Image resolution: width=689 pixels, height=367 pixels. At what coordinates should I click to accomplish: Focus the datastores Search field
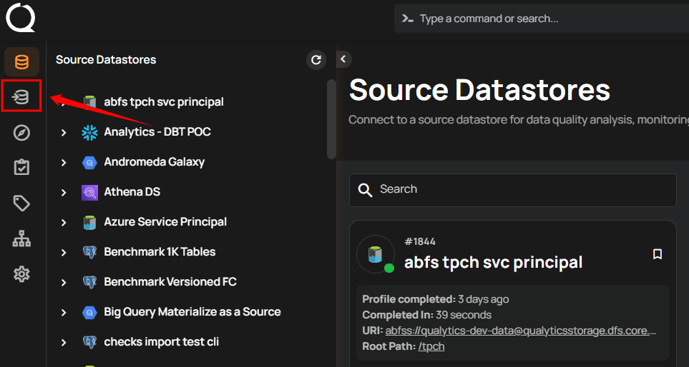click(x=512, y=191)
